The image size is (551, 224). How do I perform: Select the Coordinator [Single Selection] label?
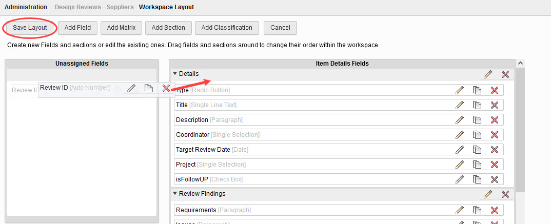click(x=218, y=135)
